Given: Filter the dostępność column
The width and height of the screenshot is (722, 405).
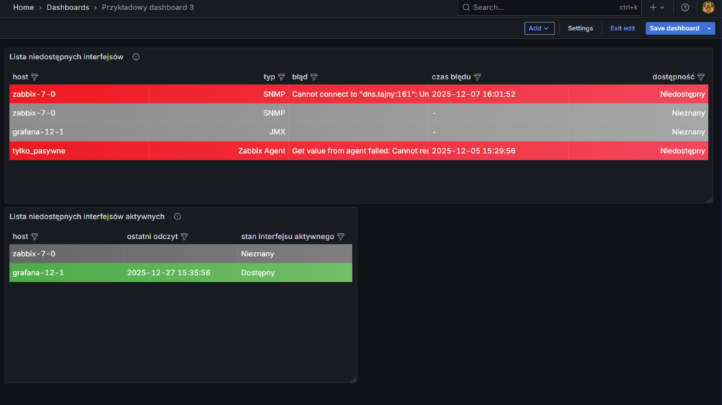Looking at the screenshot, I should pyautogui.click(x=701, y=77).
